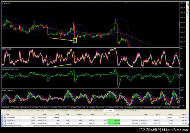Sort history by the Order column header
This screenshot has width=190, height=133.
7,114
